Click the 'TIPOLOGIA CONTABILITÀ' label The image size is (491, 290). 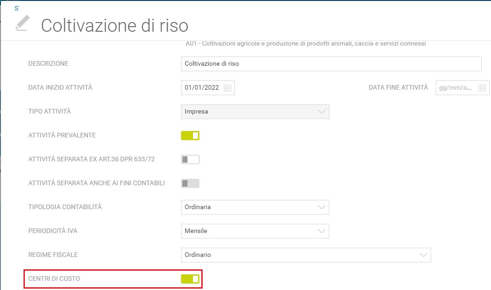point(65,207)
